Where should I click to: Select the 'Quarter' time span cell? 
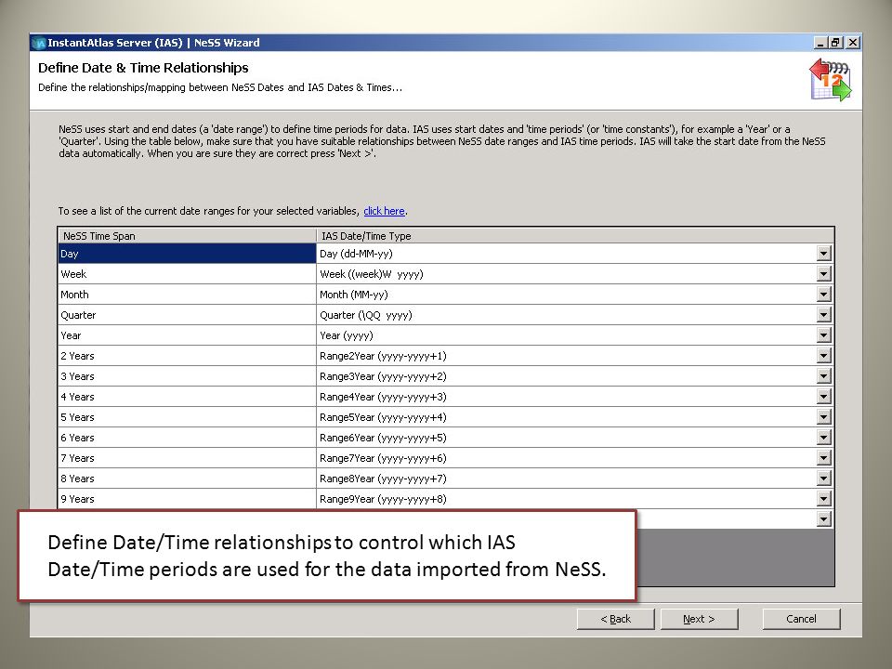pyautogui.click(x=187, y=315)
